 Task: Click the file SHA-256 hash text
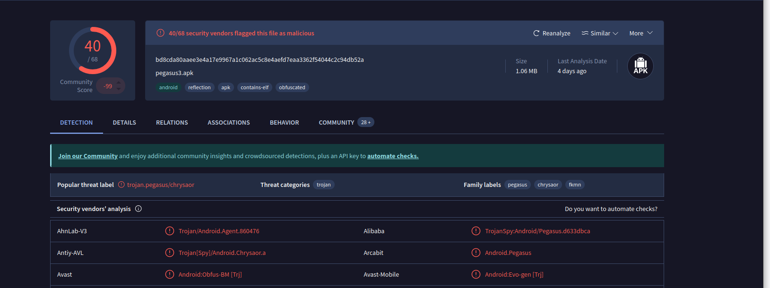tap(260, 59)
